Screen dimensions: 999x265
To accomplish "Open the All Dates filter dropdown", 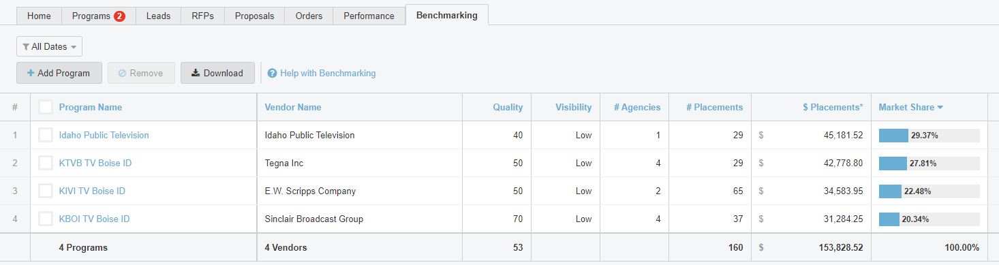I will [x=49, y=46].
